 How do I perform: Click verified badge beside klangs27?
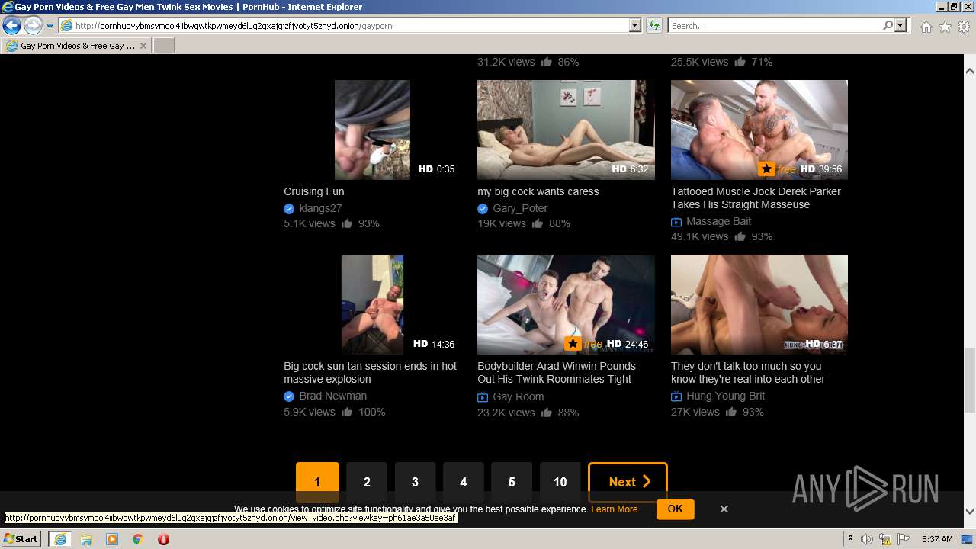click(289, 209)
